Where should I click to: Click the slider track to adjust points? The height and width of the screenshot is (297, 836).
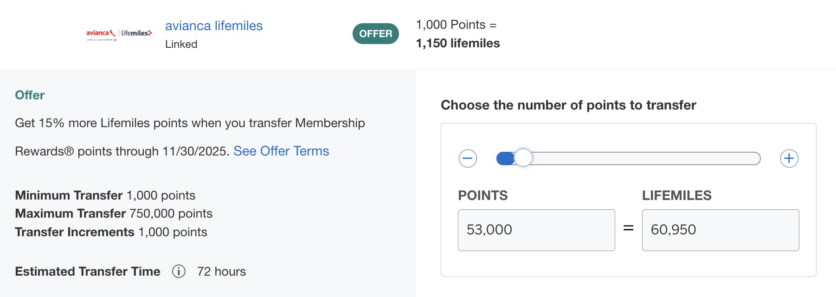650,158
